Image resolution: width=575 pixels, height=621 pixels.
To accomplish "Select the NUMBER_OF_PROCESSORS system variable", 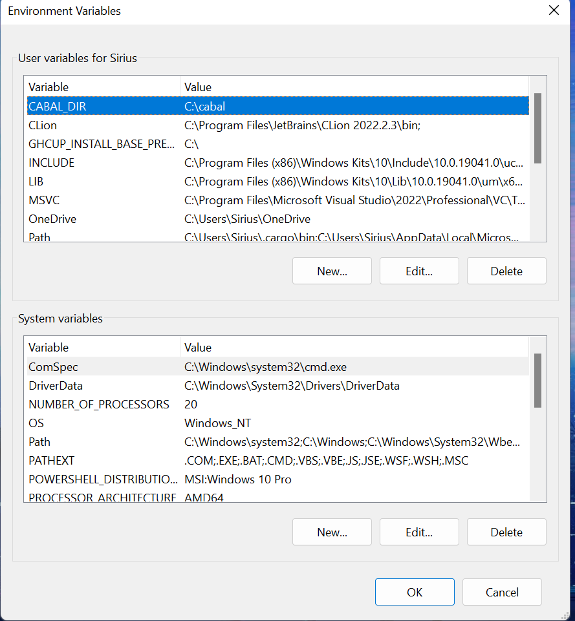I will click(97, 404).
